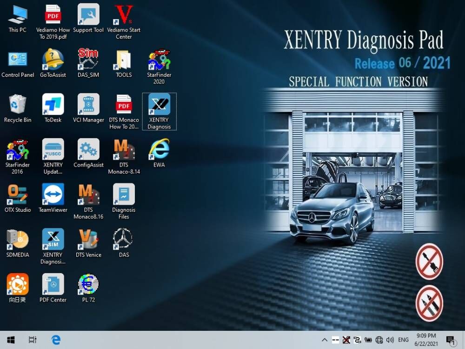Open the TOOLS folder shortcut
Screen dimensions: 465x349
(124, 63)
